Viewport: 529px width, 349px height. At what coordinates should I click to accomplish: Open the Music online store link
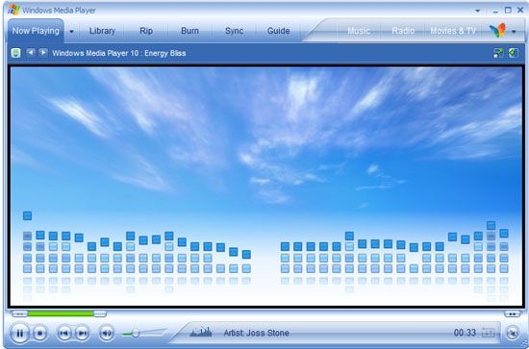pos(359,31)
